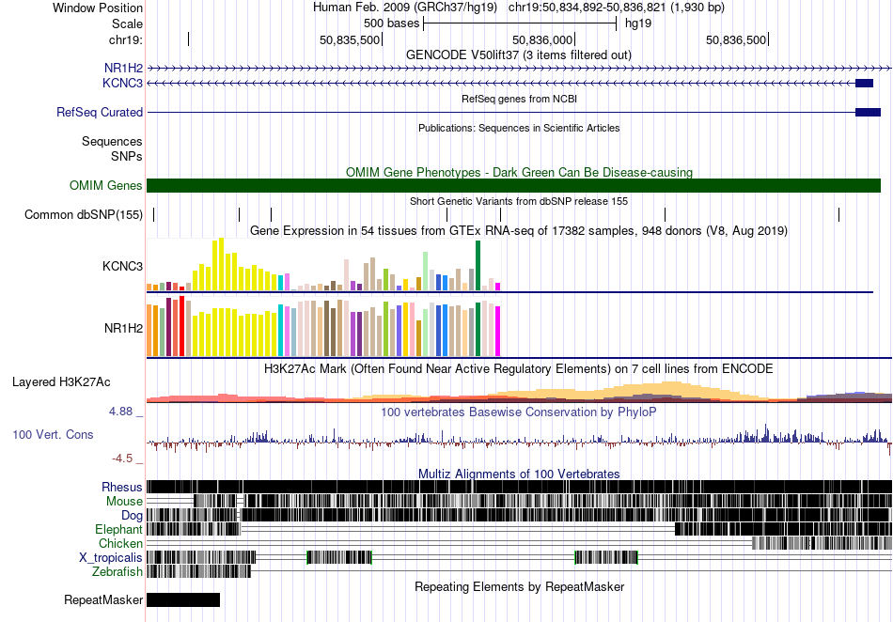Click the KCNC3 gene label in GENCODE track

point(122,83)
